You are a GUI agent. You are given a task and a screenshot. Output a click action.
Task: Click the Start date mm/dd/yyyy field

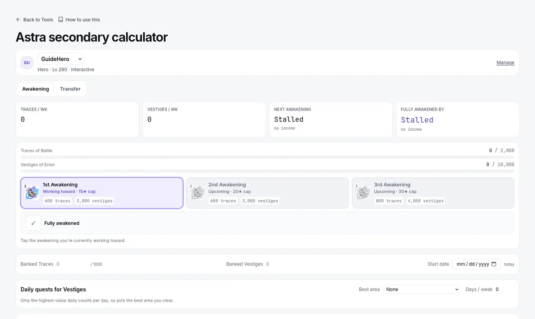point(477,264)
